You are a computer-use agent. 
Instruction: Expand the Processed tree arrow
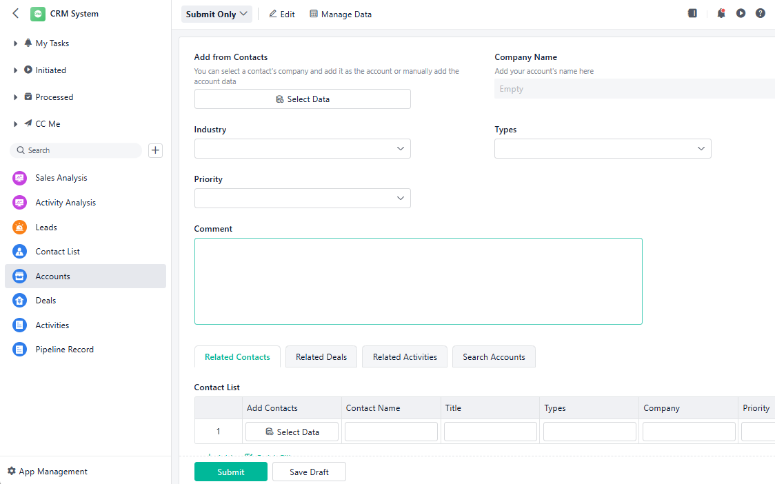(15, 97)
